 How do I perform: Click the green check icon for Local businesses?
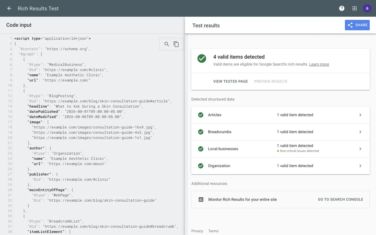pyautogui.click(x=201, y=149)
